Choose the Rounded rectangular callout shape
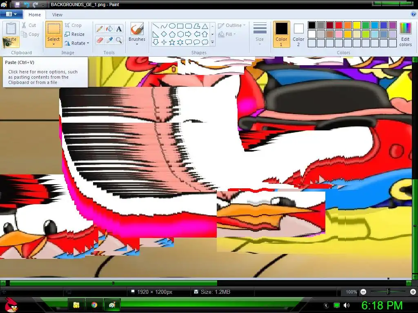418x313 pixels. (189, 42)
